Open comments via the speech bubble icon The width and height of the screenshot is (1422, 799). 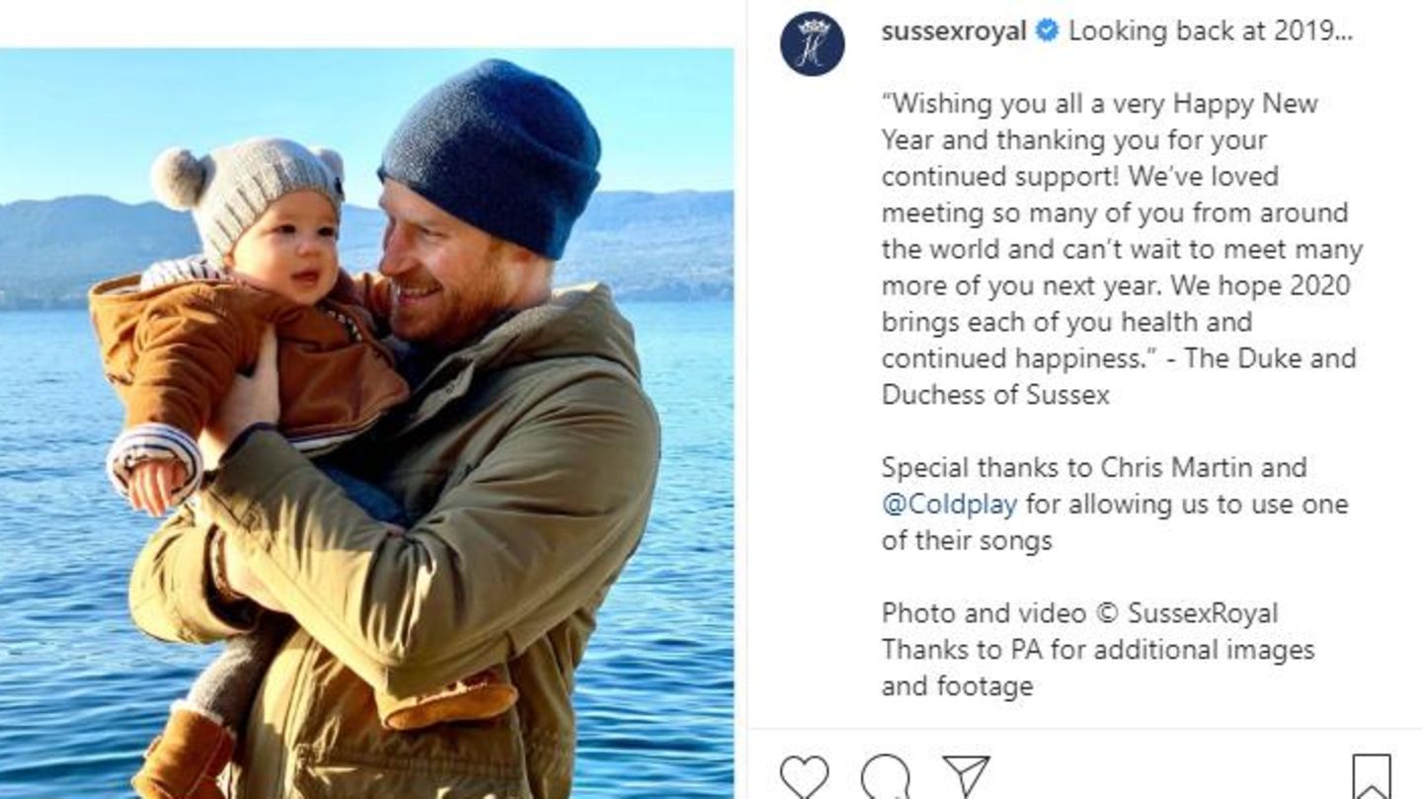click(885, 776)
